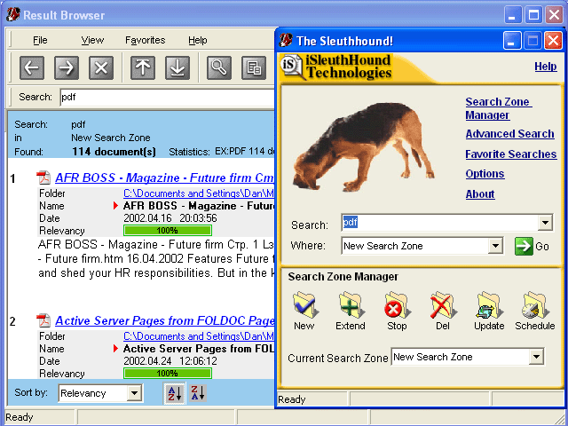Click the Help link in Sleuthhound window

point(546,67)
